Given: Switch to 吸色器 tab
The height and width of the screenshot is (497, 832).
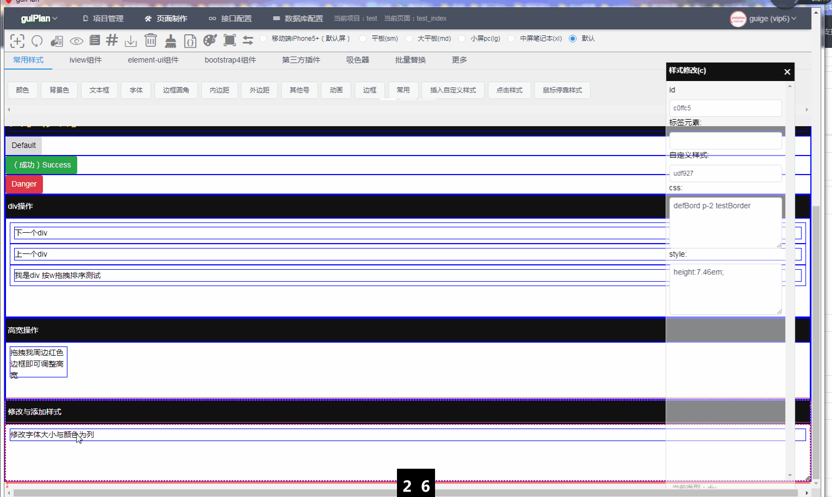Looking at the screenshot, I should pos(358,60).
